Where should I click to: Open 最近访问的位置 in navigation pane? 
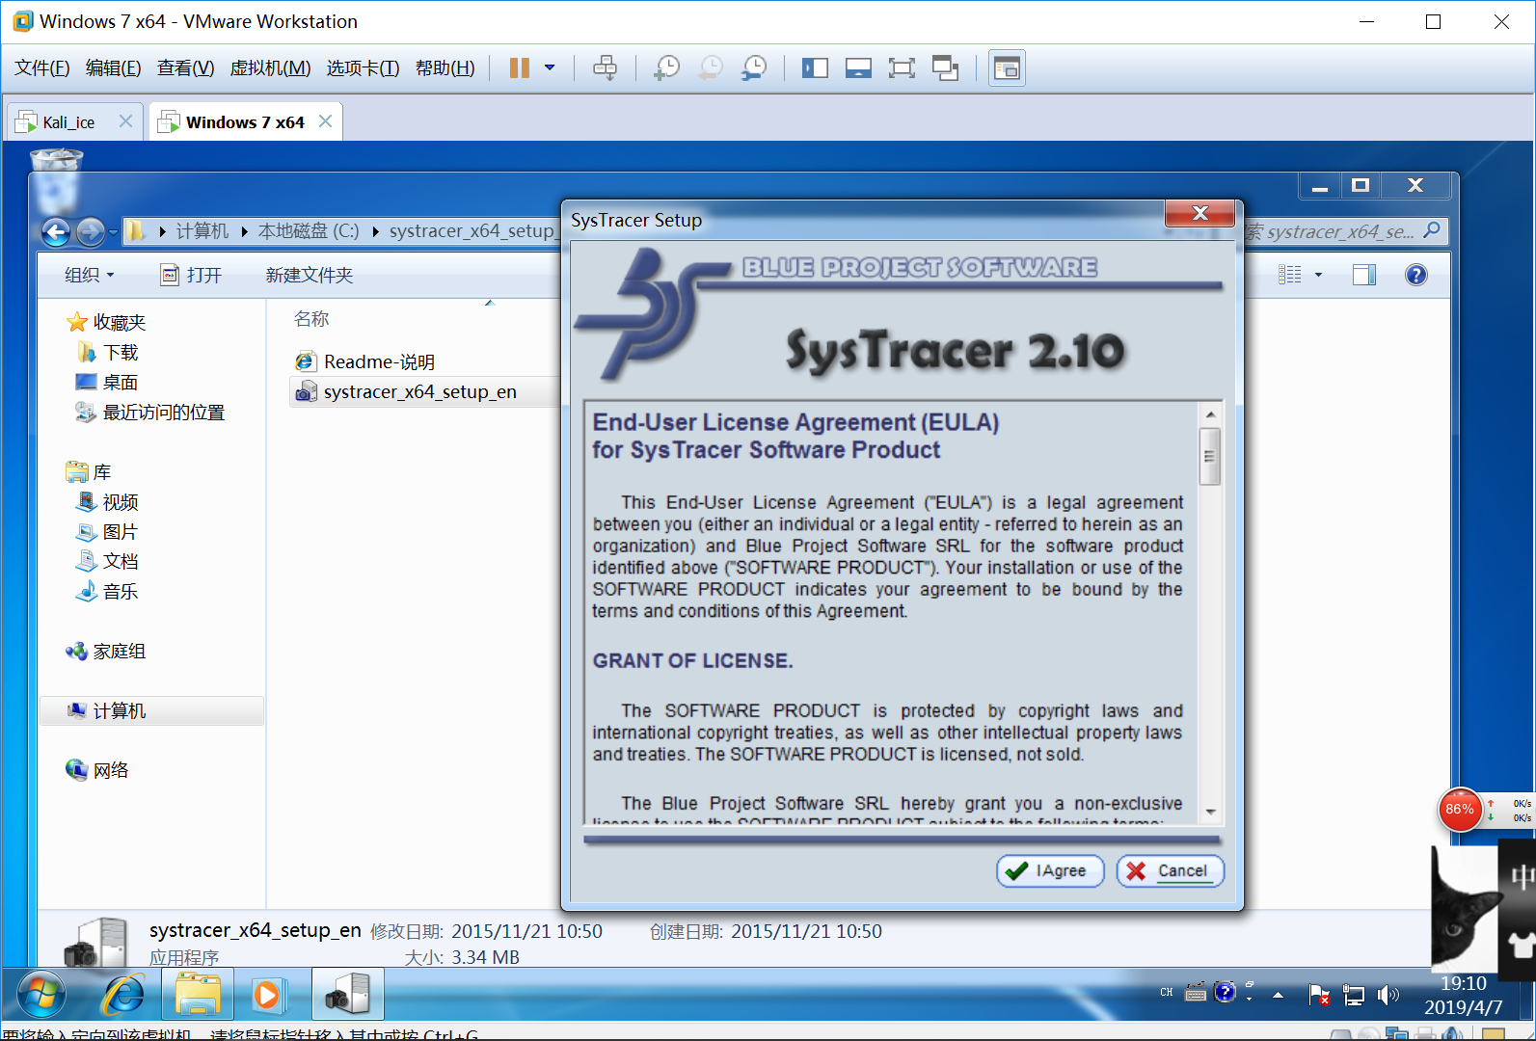pos(149,412)
